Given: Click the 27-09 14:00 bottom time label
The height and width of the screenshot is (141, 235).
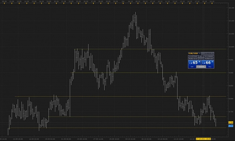Looking at the screenshot, I should coord(98,139).
